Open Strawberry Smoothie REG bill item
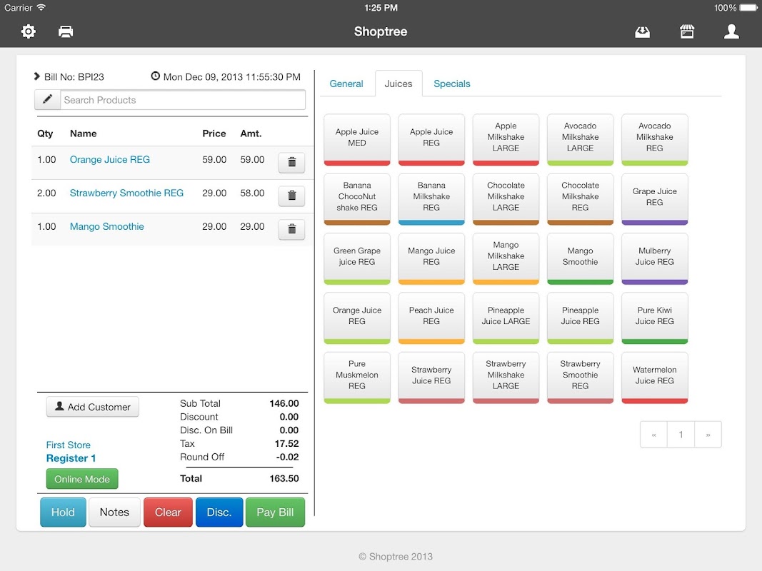 tap(127, 193)
